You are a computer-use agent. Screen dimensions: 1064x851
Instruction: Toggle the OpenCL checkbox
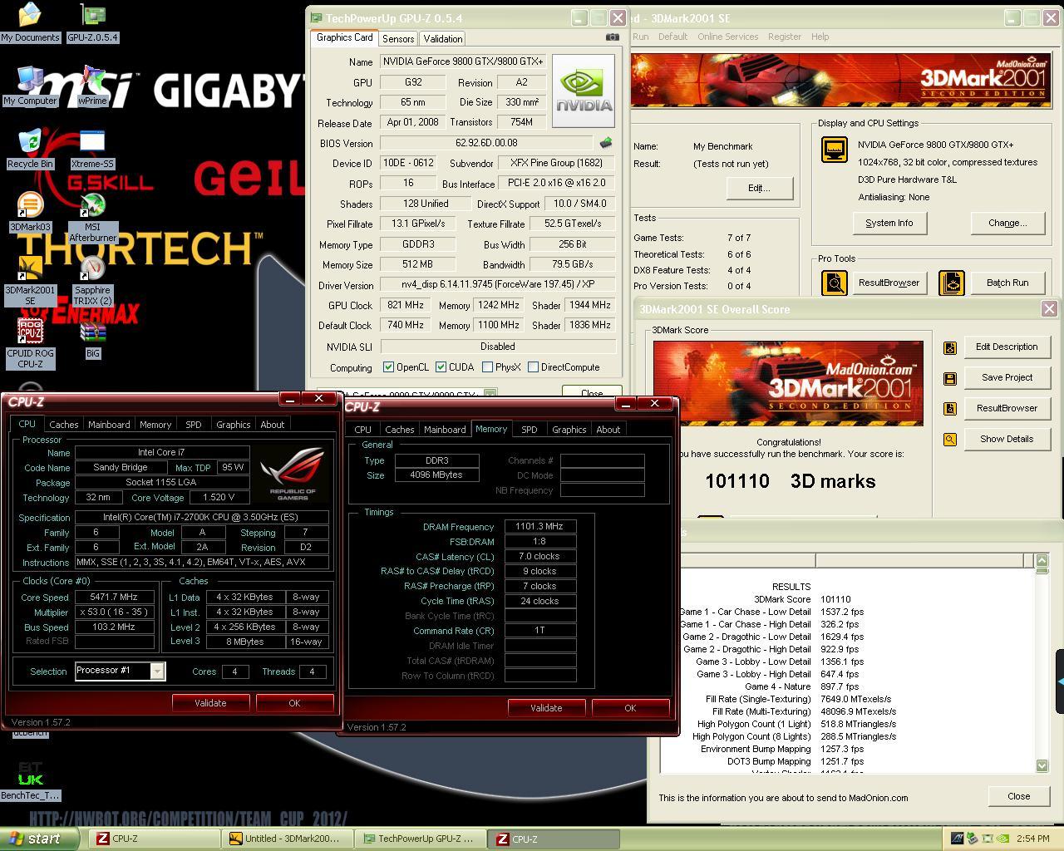[388, 366]
